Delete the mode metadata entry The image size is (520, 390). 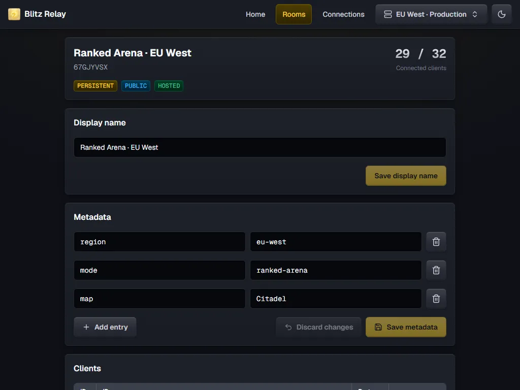pyautogui.click(x=436, y=270)
